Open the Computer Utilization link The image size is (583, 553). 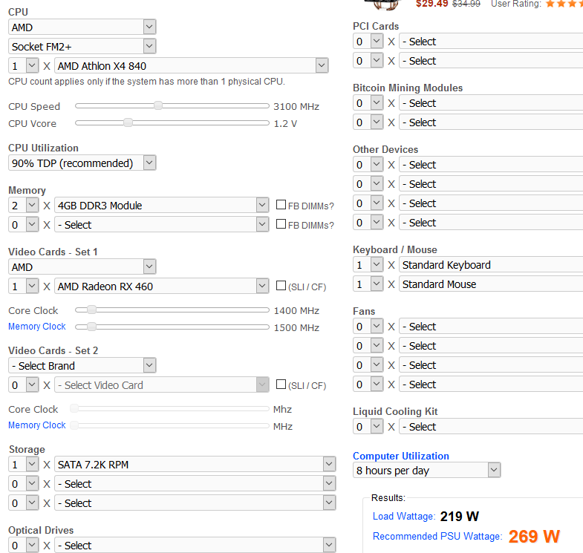click(401, 456)
